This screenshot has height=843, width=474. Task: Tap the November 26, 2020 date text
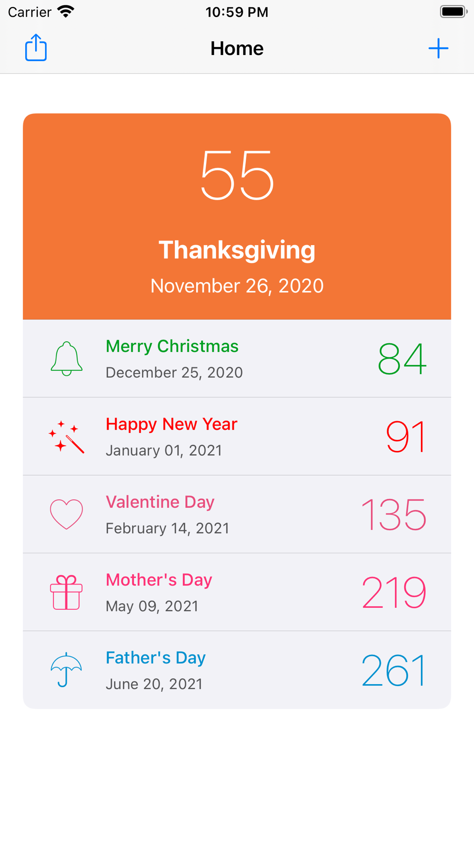pyautogui.click(x=237, y=286)
